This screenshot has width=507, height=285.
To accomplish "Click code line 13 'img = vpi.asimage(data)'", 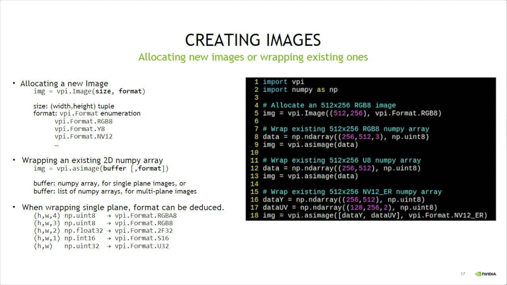I will point(310,176).
